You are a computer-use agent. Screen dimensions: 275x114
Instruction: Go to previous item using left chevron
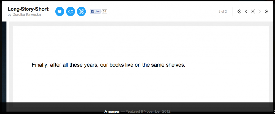[246, 12]
